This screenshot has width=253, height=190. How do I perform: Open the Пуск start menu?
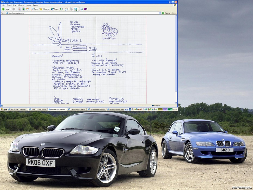[x=4, y=109]
